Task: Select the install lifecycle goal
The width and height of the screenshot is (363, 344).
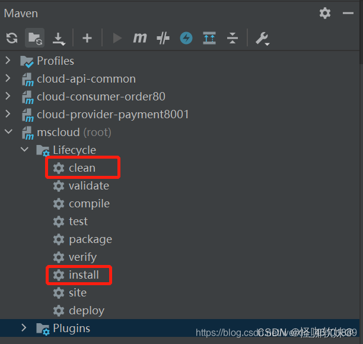Action: (84, 274)
